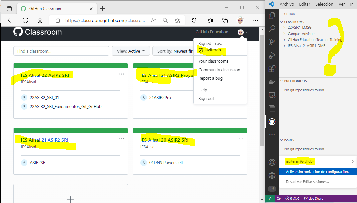
Task: Open the Run and Debug view
Action: (272, 55)
